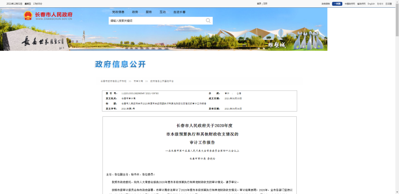Image resolution: width=399 pixels, height=194 pixels.
Task: Click the 注册 register link
Action: pos(265,3)
